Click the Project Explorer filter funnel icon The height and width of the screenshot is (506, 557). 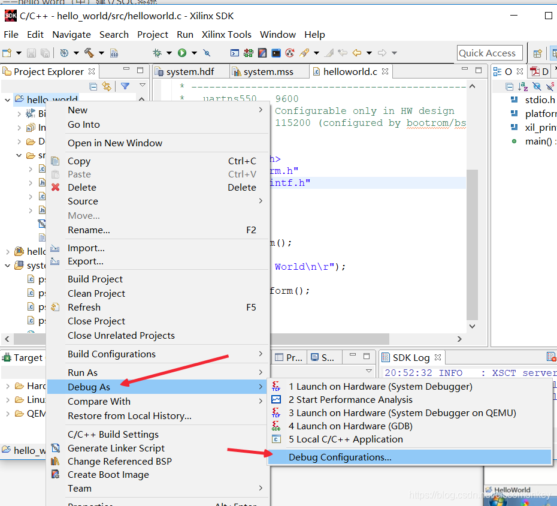[x=125, y=86]
